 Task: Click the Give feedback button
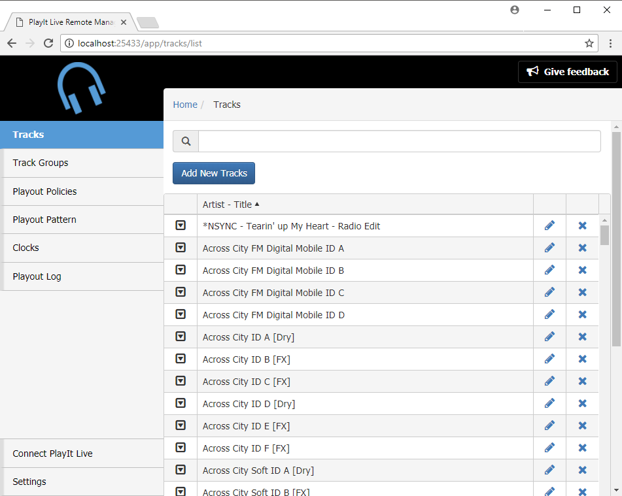(568, 72)
